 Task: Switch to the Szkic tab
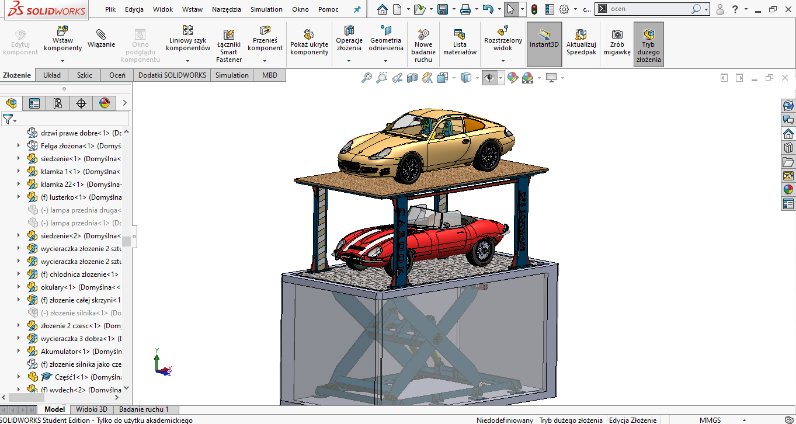[x=85, y=75]
